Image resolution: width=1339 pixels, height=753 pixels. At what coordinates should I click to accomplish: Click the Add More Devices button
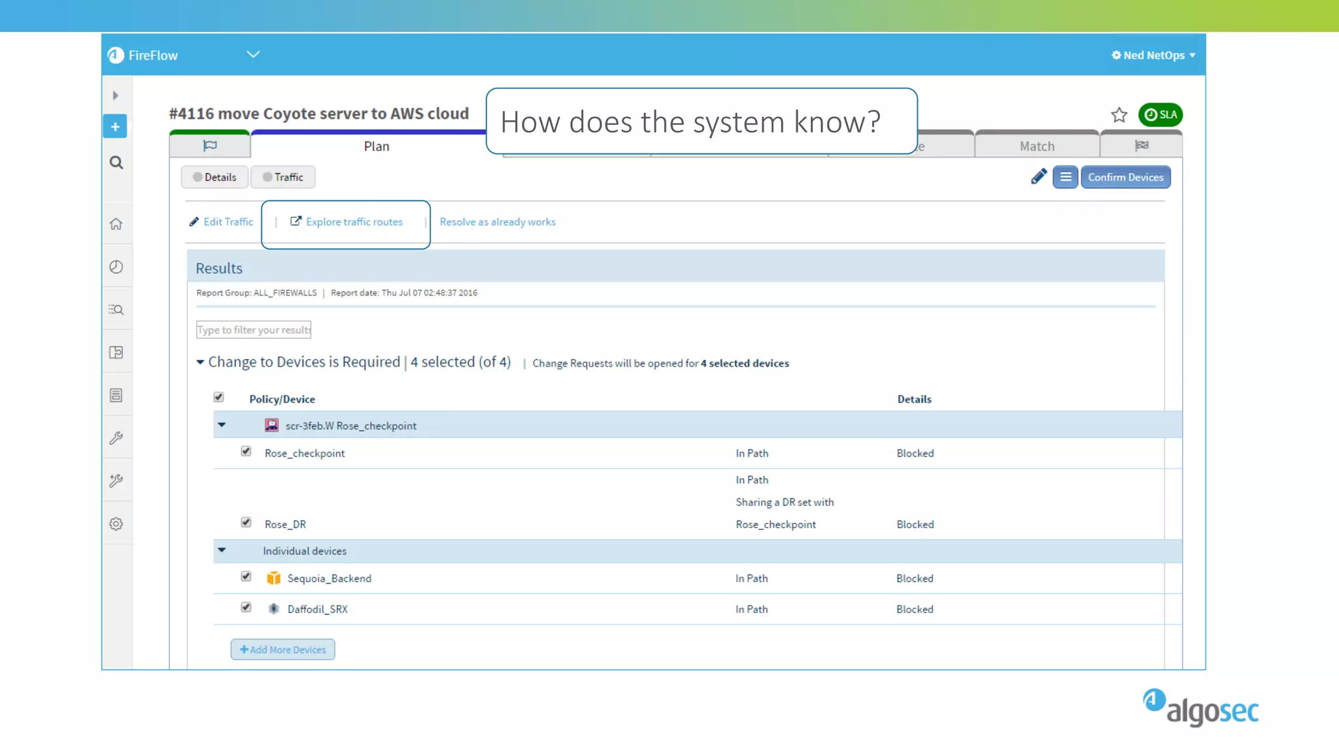[282, 650]
